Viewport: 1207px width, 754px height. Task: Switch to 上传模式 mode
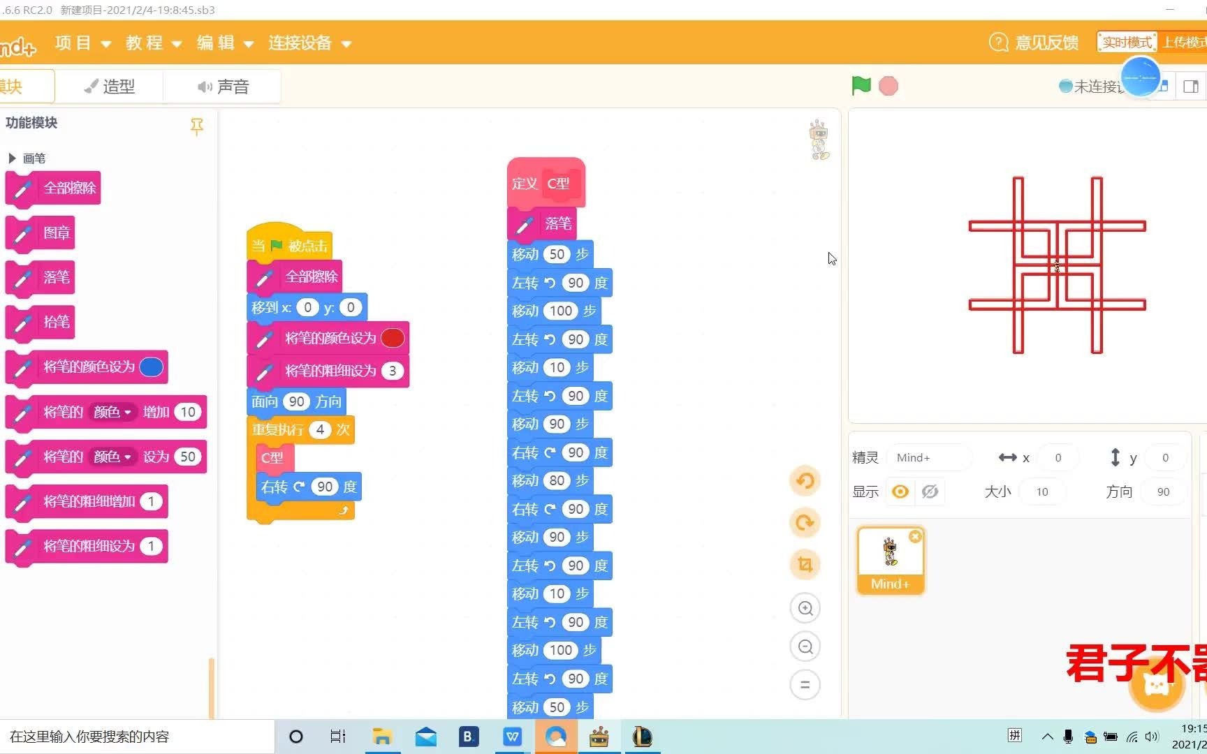1185,41
